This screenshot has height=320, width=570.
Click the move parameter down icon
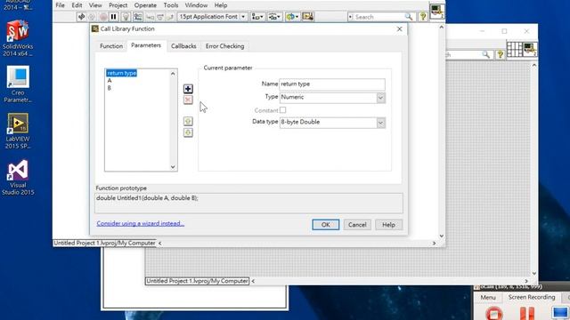188,132
